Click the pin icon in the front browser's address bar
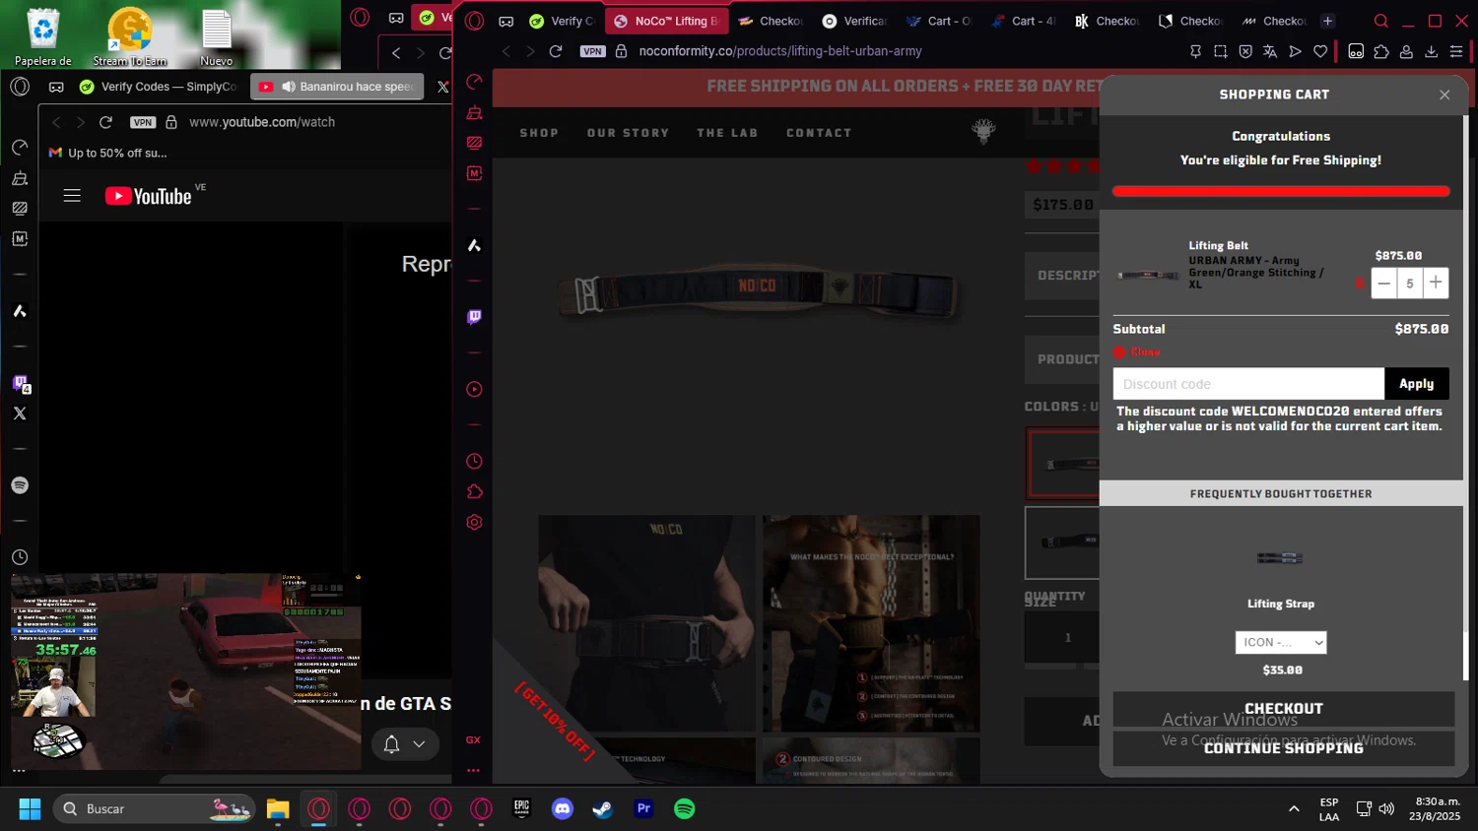The image size is (1478, 831). click(1195, 51)
